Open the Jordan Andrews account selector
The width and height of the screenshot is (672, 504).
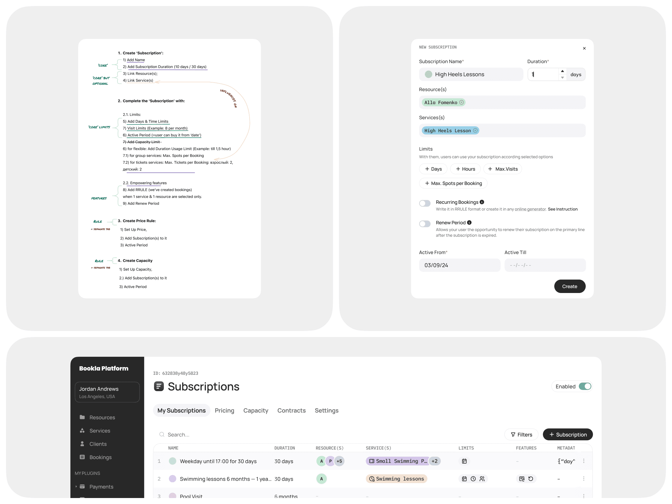pos(107,392)
